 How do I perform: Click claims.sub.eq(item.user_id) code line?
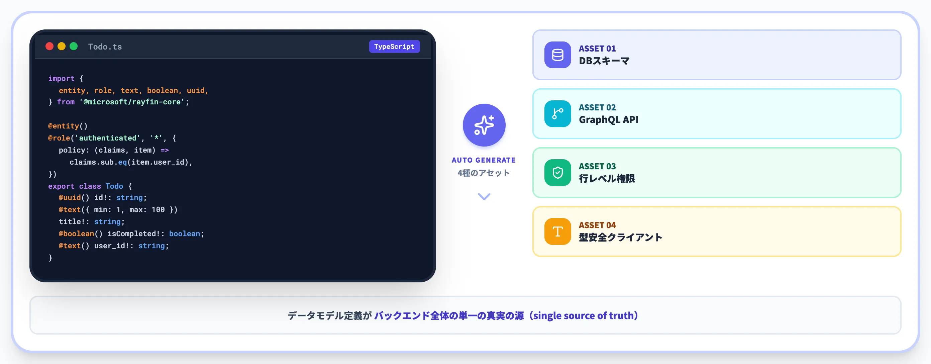pyautogui.click(x=131, y=162)
